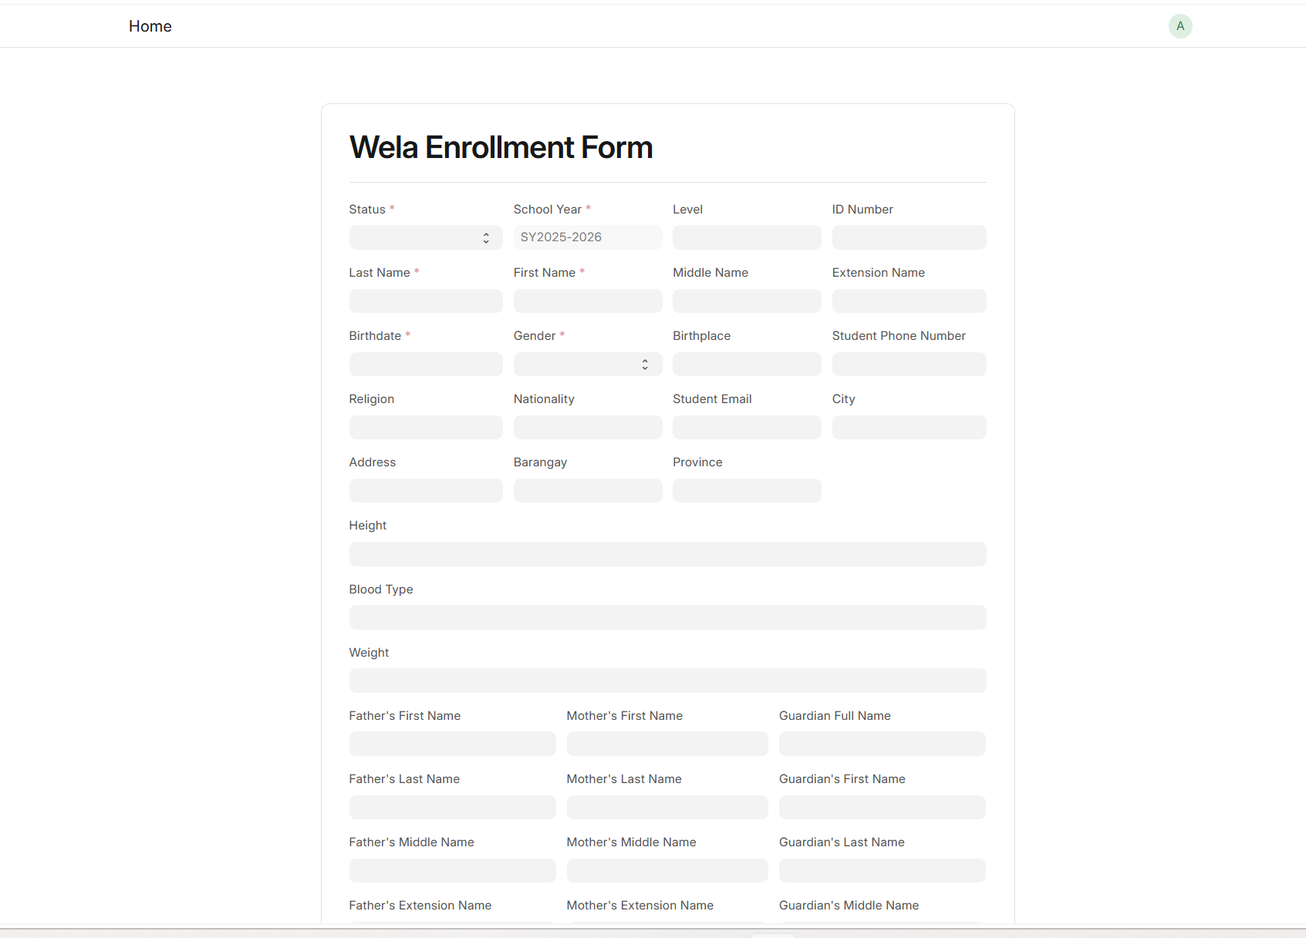This screenshot has width=1306, height=938.
Task: Select the Student Email input
Action: click(x=746, y=427)
